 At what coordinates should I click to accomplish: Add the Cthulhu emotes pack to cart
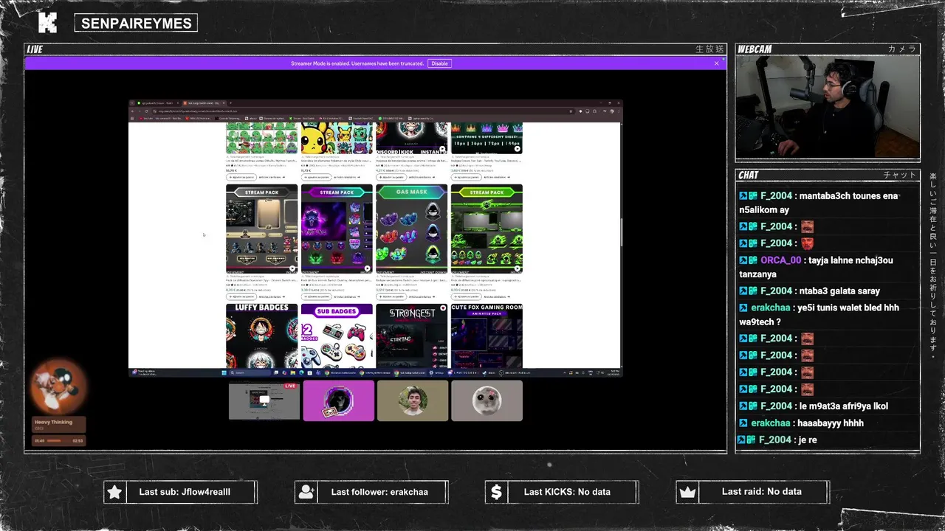pos(240,177)
